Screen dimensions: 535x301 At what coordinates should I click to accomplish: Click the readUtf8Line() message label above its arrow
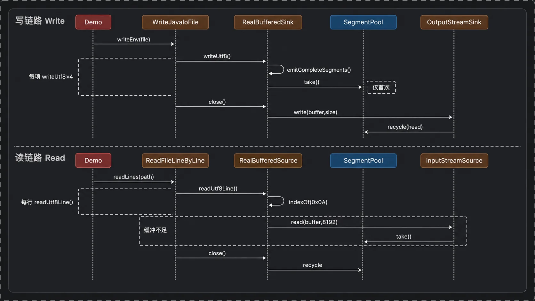(x=218, y=188)
